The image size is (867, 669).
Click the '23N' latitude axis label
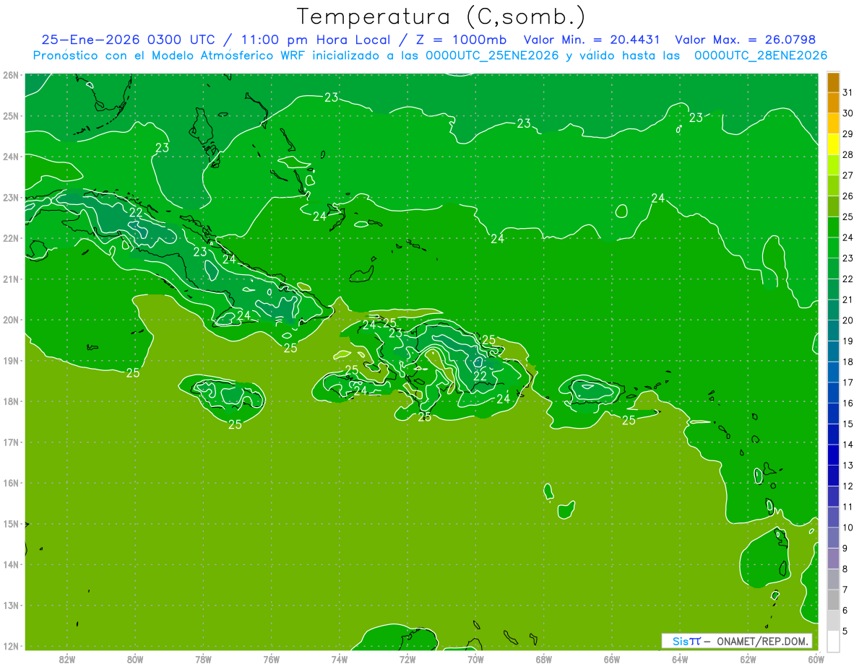tap(11, 197)
